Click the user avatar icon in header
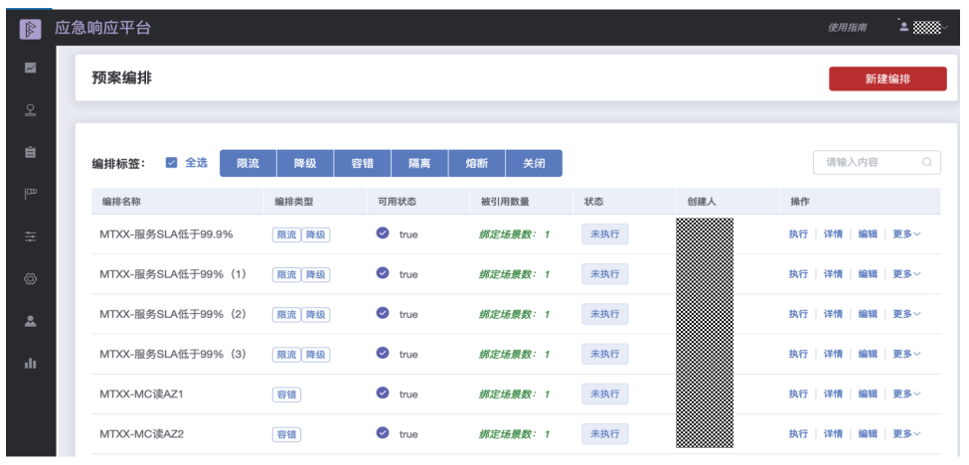 click(904, 27)
